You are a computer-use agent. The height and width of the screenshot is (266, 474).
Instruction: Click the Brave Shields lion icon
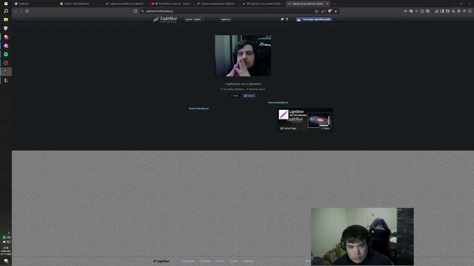click(330, 11)
